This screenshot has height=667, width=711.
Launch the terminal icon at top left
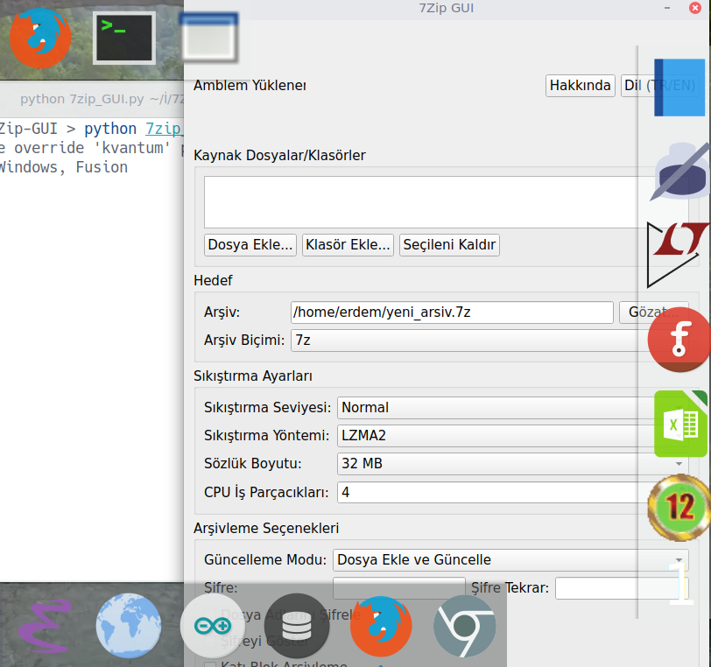click(x=124, y=39)
